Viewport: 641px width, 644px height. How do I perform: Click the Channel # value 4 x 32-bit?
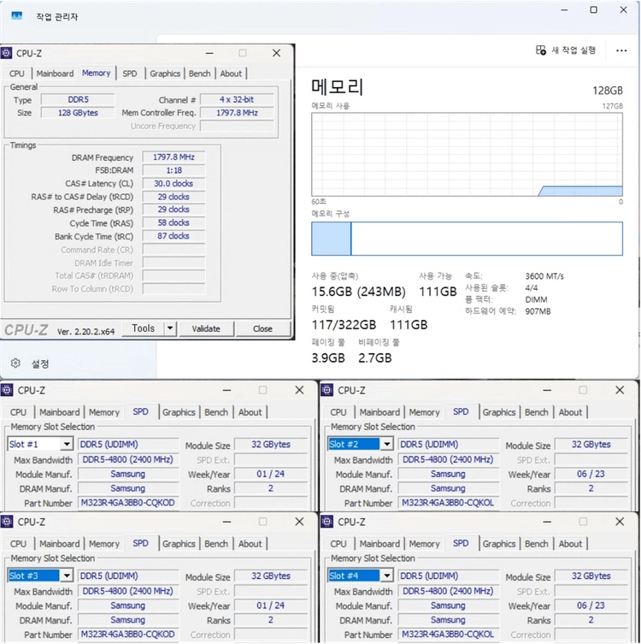coord(237,99)
